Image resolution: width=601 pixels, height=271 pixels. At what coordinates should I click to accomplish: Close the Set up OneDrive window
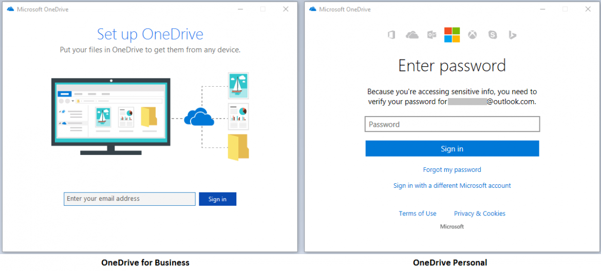click(286, 9)
